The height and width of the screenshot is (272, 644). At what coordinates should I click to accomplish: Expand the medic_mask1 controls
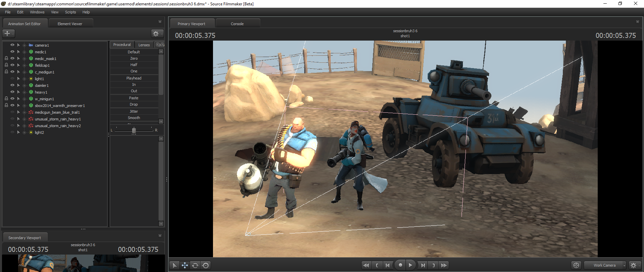[24, 59]
